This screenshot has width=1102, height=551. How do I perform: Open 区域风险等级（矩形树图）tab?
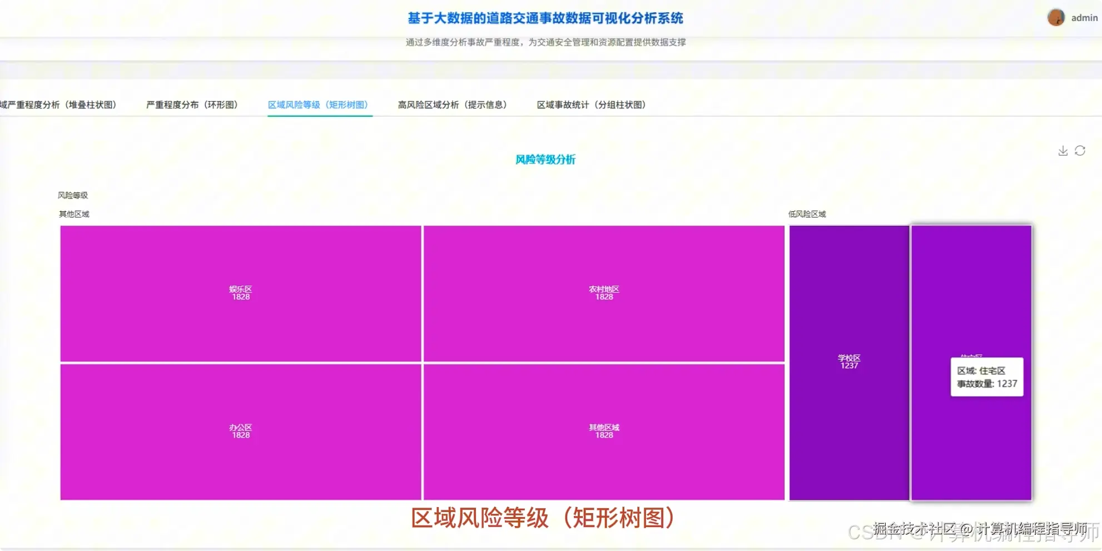click(320, 105)
